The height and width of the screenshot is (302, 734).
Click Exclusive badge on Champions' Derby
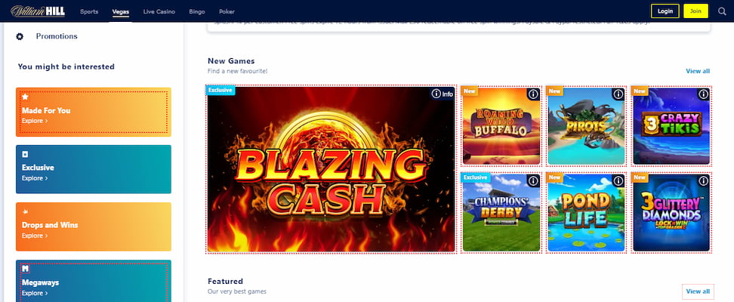coord(476,177)
